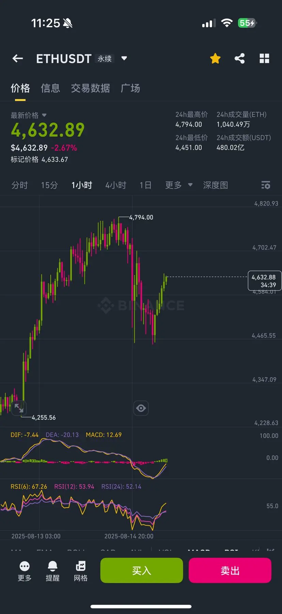Viewport: 282px width, 614px height.
Task: Toggle the yellow favorite star
Action: (x=215, y=59)
